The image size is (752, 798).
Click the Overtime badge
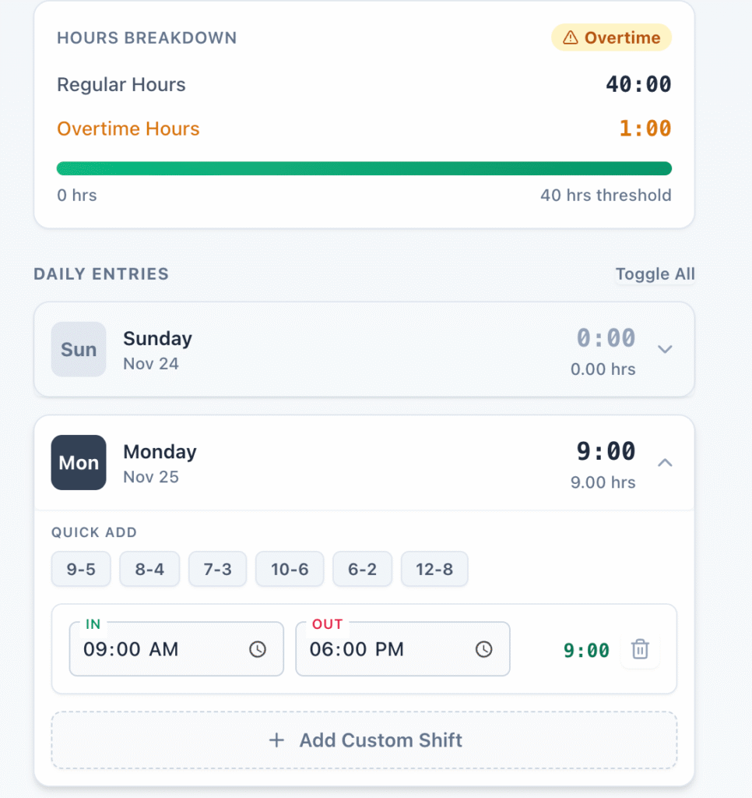[x=611, y=37]
